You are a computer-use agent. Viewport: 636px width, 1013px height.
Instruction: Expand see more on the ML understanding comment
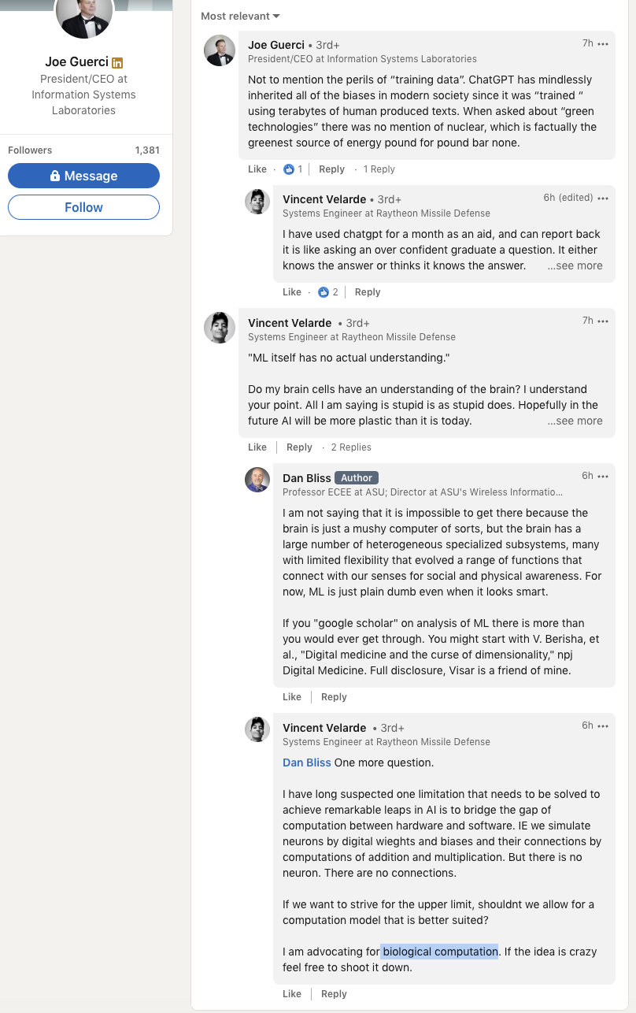575,421
